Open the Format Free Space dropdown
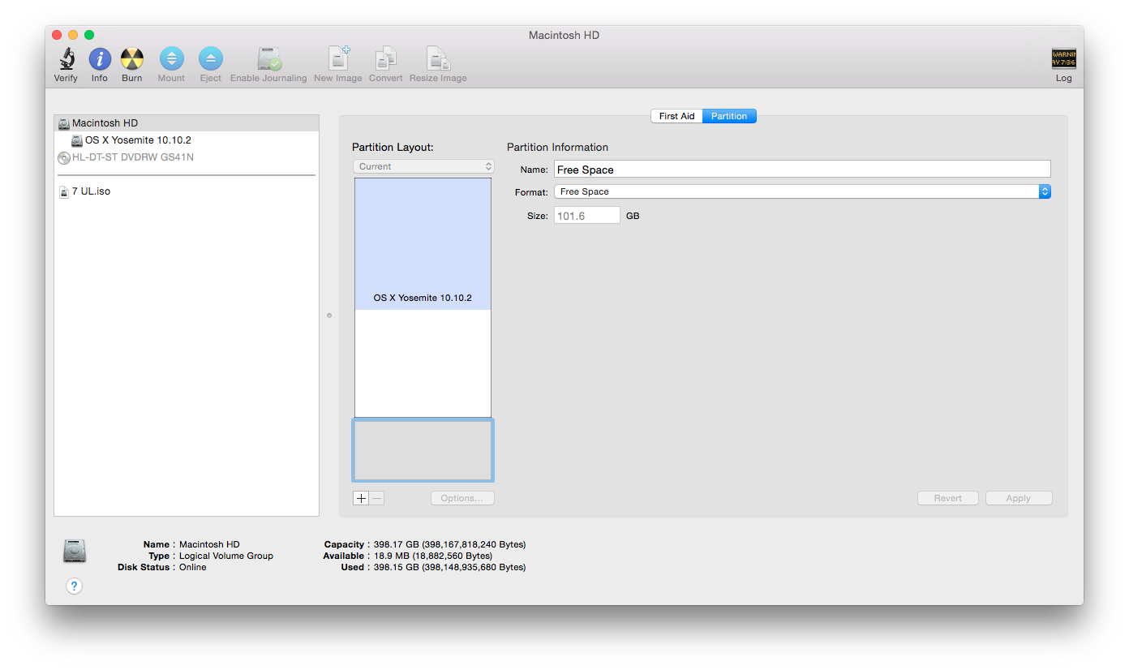This screenshot has height=670, width=1129. tap(802, 191)
